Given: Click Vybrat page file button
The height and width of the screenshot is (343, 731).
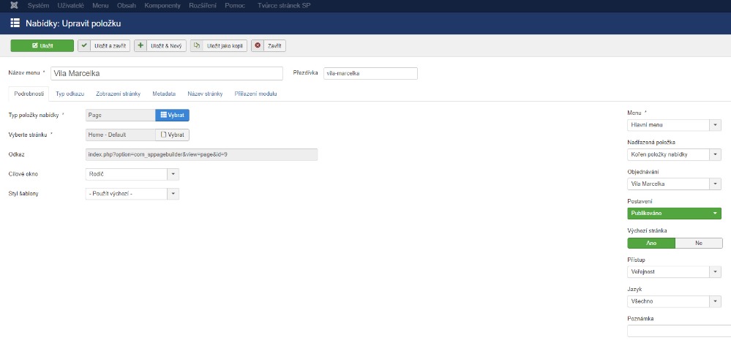Looking at the screenshot, I should (172, 135).
